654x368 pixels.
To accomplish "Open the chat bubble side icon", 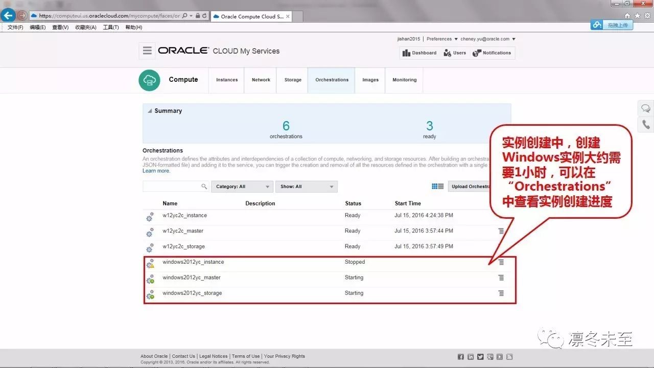I will click(x=646, y=108).
